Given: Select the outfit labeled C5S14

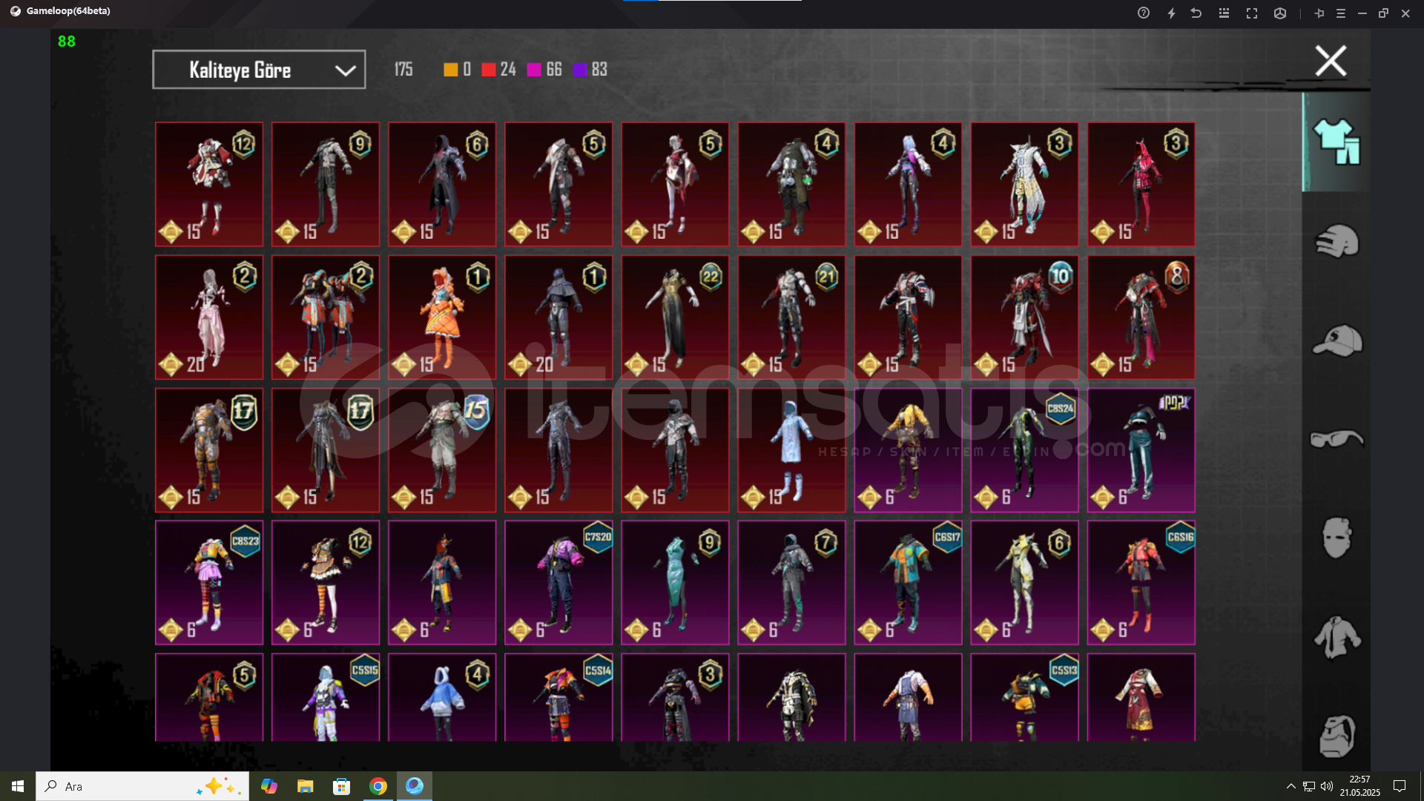Looking at the screenshot, I should point(558,697).
